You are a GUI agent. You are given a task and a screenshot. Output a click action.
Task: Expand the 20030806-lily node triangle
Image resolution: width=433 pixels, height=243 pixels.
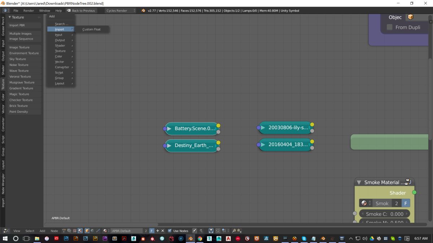pos(263,127)
